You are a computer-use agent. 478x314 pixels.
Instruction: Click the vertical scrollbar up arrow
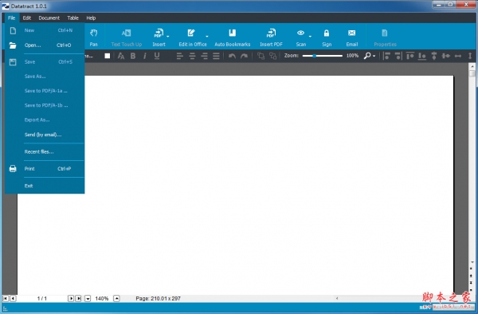tap(472, 66)
